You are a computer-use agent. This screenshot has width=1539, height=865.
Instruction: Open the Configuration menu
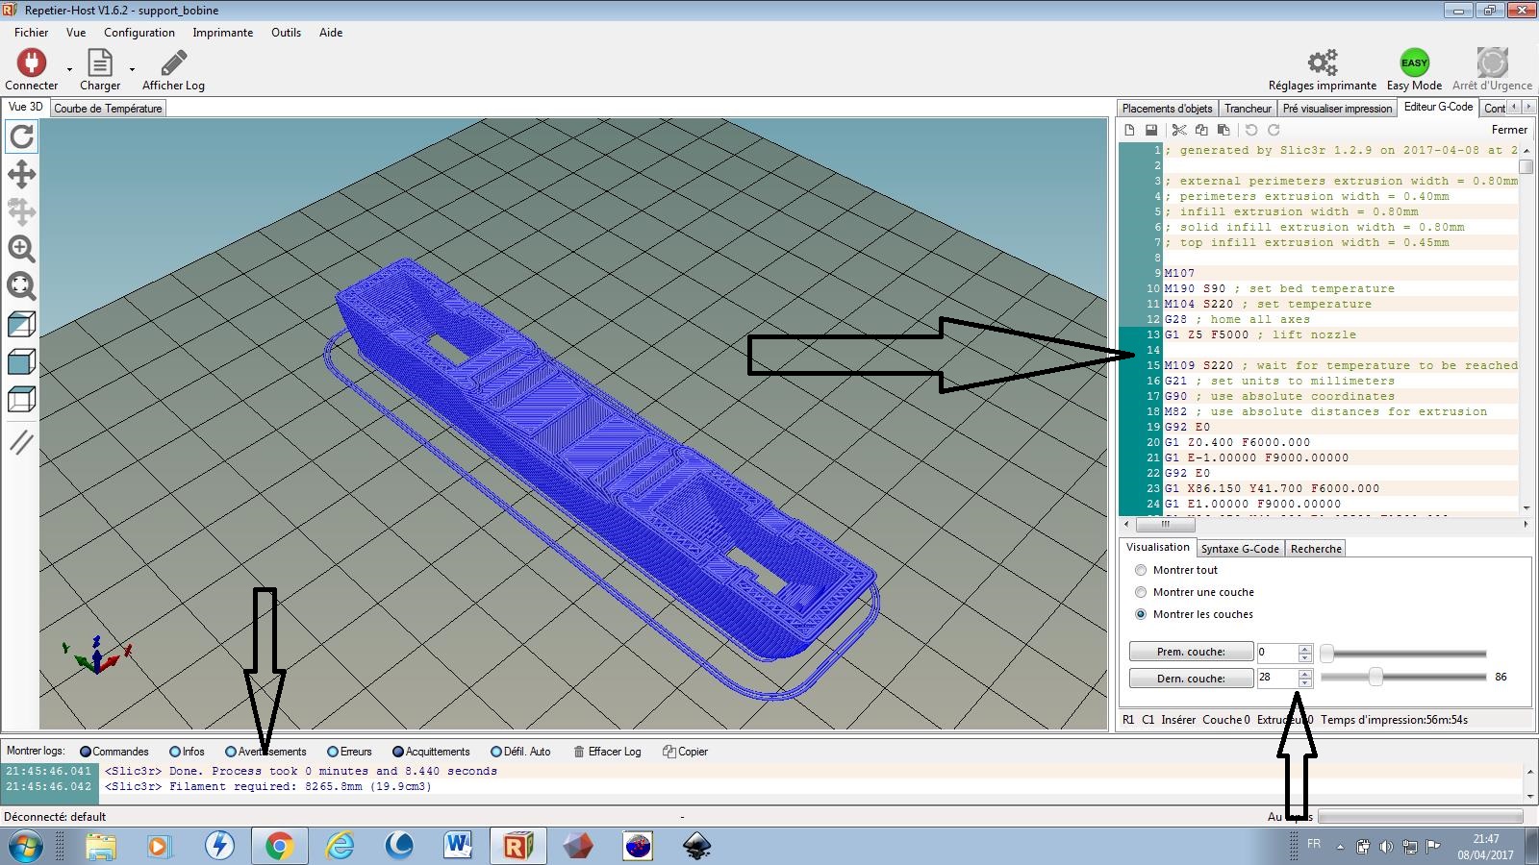tap(139, 33)
